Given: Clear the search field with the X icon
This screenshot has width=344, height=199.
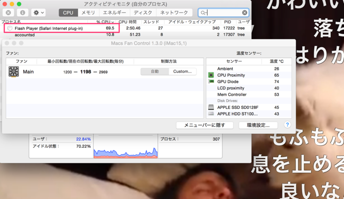Looking at the screenshot, I should (x=245, y=13).
